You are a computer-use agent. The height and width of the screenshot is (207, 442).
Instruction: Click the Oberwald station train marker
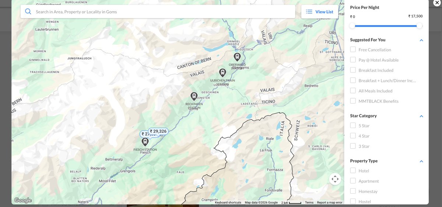pos(237,57)
